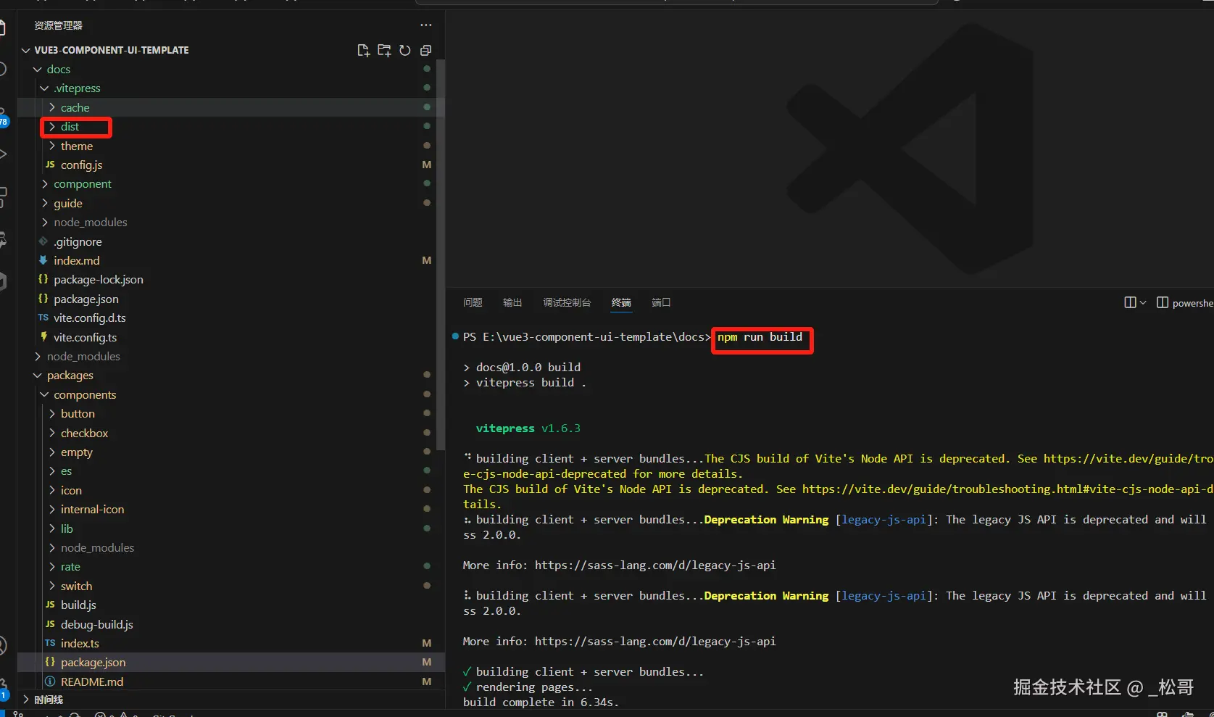The height and width of the screenshot is (717, 1214).
Task: Switch to the 输出 panel tab
Action: tap(512, 302)
